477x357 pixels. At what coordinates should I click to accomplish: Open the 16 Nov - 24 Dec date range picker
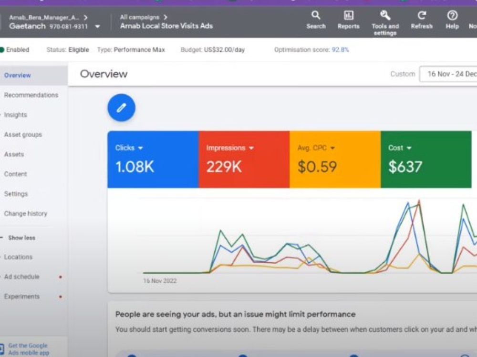point(448,74)
